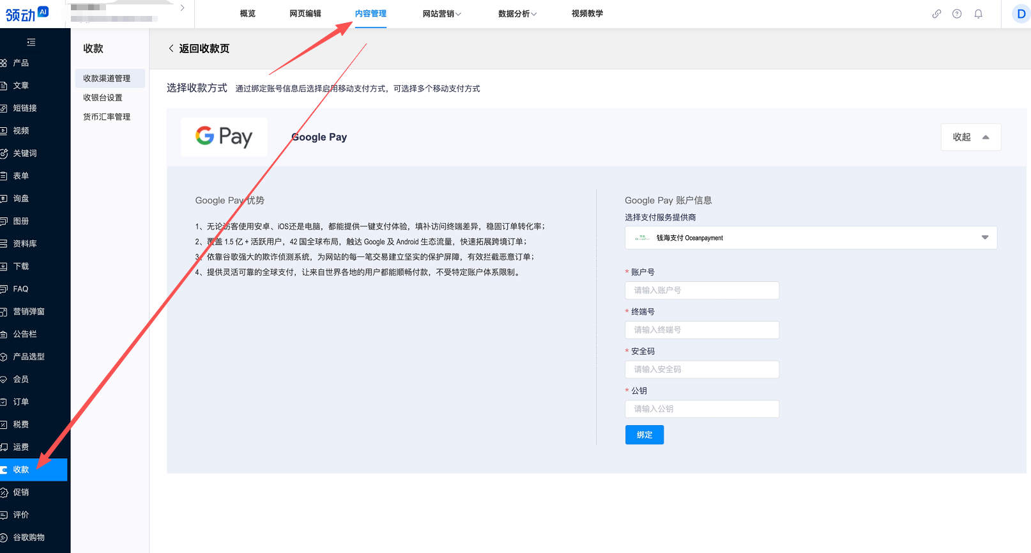Expand the site selector chevron in header
The height and width of the screenshot is (553, 1031).
click(182, 8)
